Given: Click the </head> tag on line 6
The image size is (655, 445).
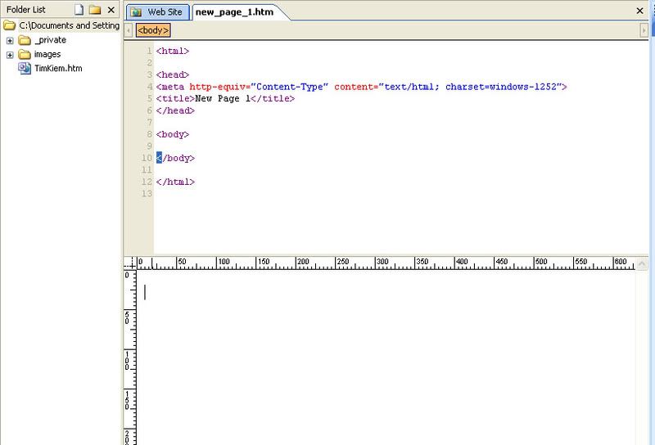Looking at the screenshot, I should tap(175, 110).
